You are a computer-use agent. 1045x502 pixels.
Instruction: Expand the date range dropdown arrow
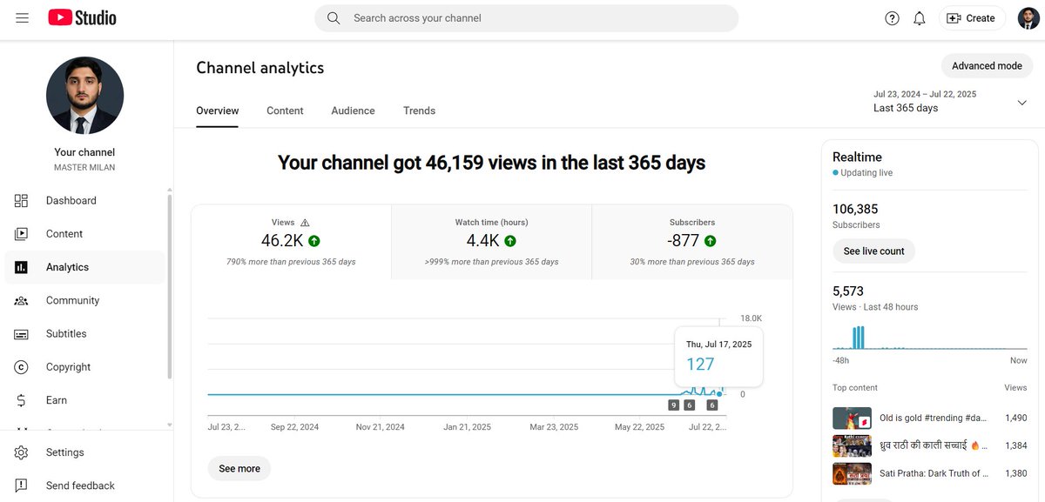1022,103
